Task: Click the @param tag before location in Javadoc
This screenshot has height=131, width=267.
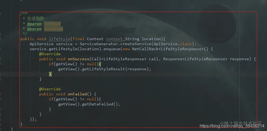Action: (x=34, y=29)
